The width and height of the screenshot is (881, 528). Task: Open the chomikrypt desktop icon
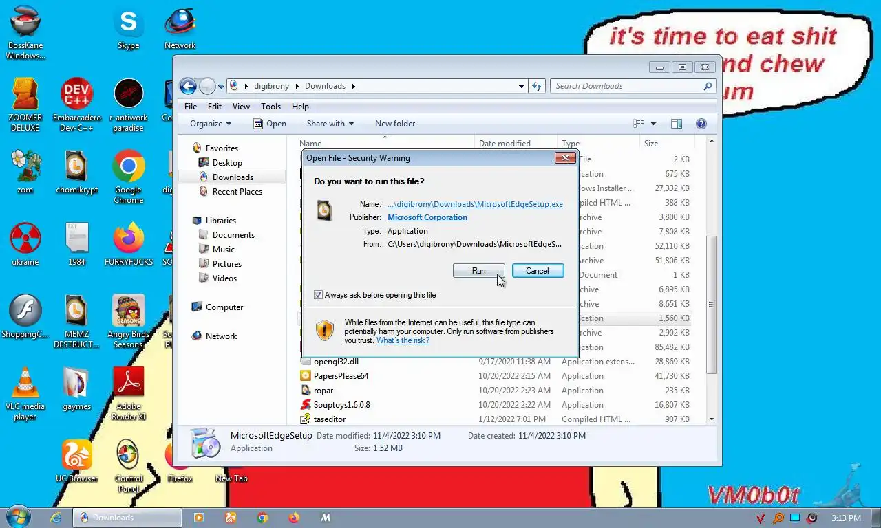76,172
